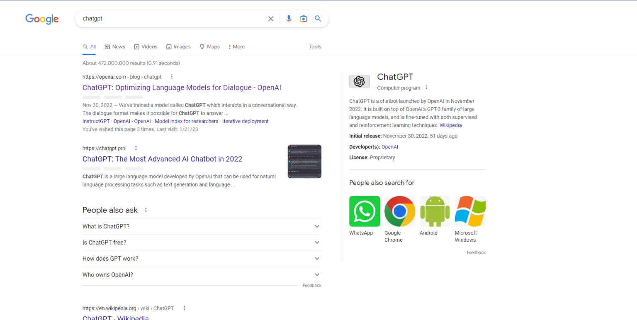Click the Google logo to return home

coord(41,19)
